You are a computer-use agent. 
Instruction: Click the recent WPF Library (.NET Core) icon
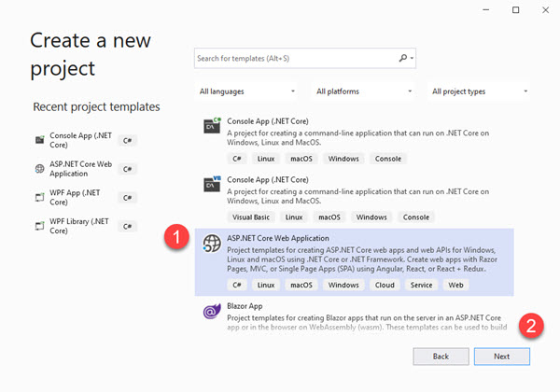(39, 225)
